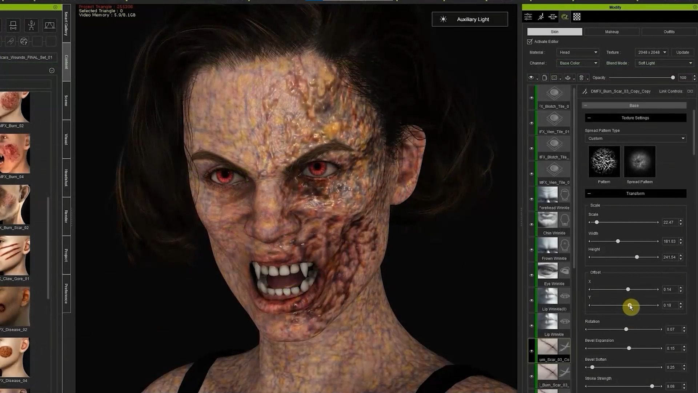Toggle the Activate Editor checkbox
Screen dimensions: 698x393
[530, 41]
